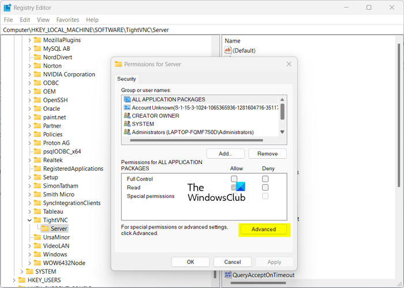Check the Deny box for Read
Image resolution: width=404 pixels, height=288 pixels.
tap(265, 188)
